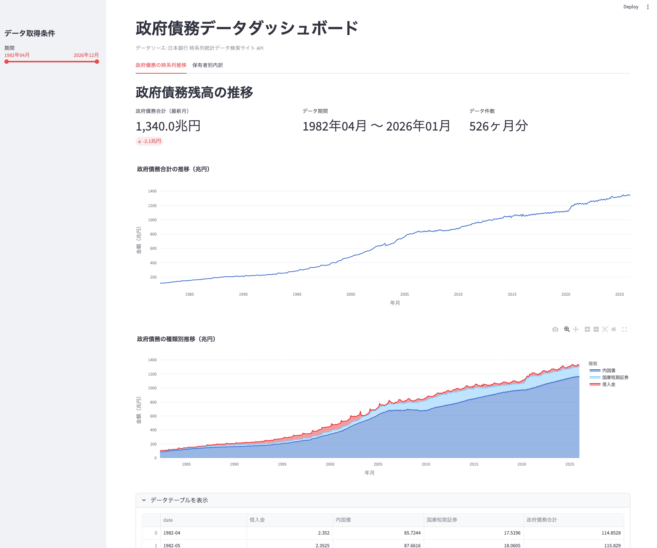This screenshot has height=548, width=657.
Task: Toggle fullscreen mode for the area chart
Action: 625,329
